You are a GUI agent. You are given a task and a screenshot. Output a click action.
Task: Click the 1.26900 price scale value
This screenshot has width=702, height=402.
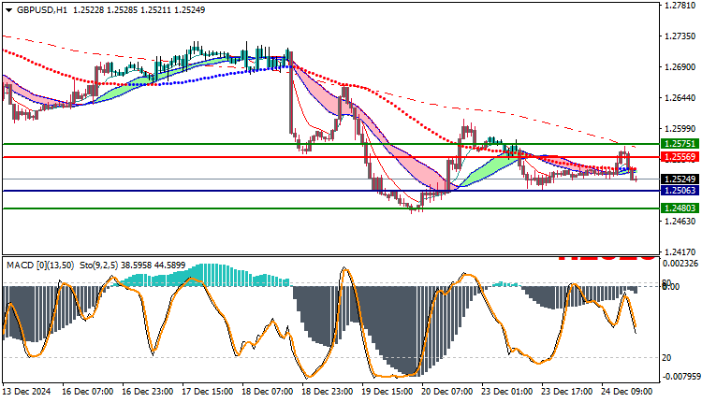coord(680,67)
